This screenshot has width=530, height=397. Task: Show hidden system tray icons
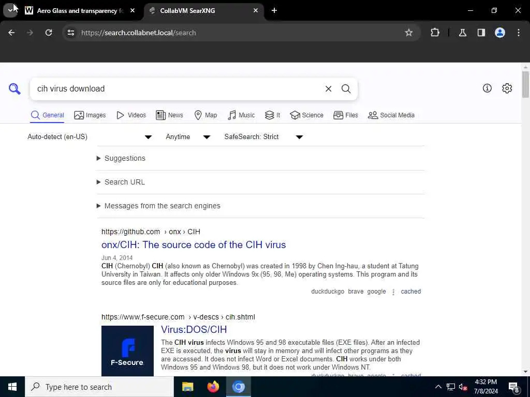pos(438,387)
